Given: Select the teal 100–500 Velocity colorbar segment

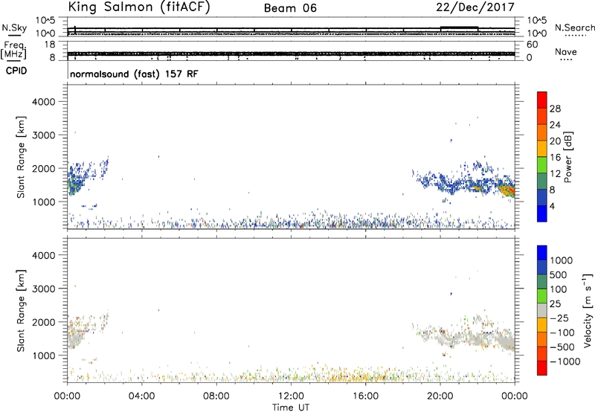Looking at the screenshot, I should click(542, 282).
